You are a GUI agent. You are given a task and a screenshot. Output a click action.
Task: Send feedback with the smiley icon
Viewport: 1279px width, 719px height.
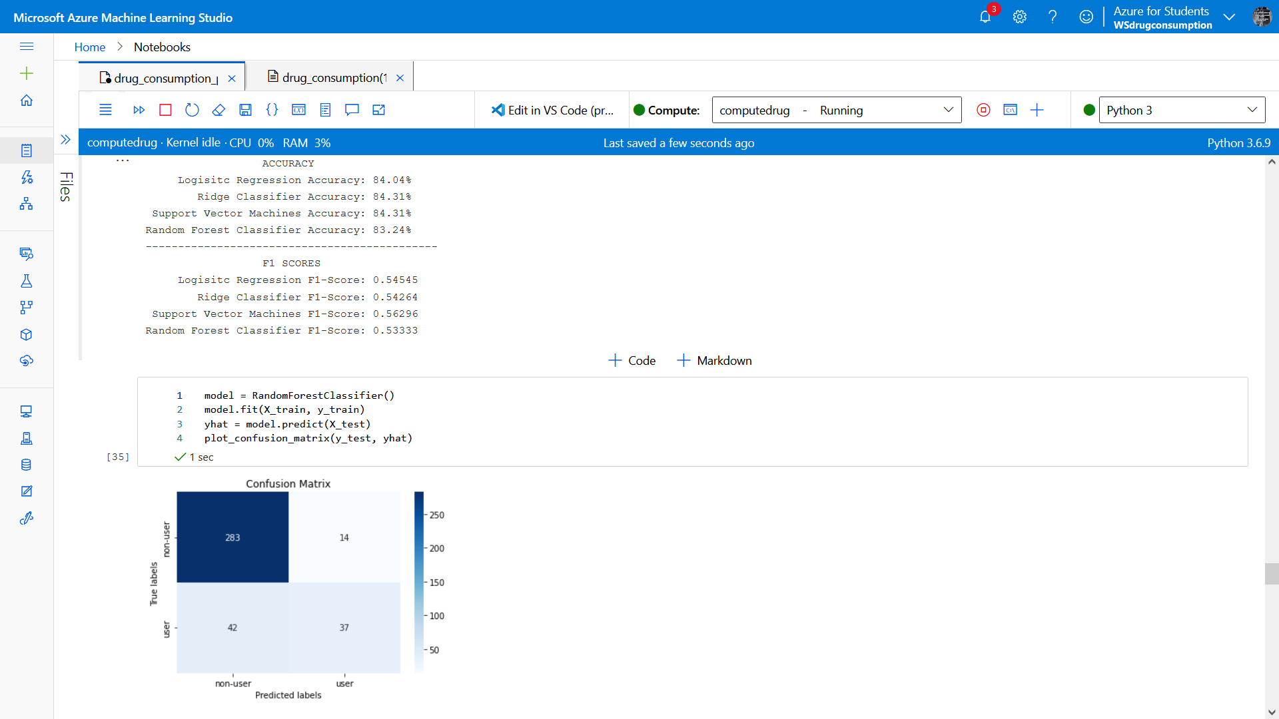(1086, 17)
